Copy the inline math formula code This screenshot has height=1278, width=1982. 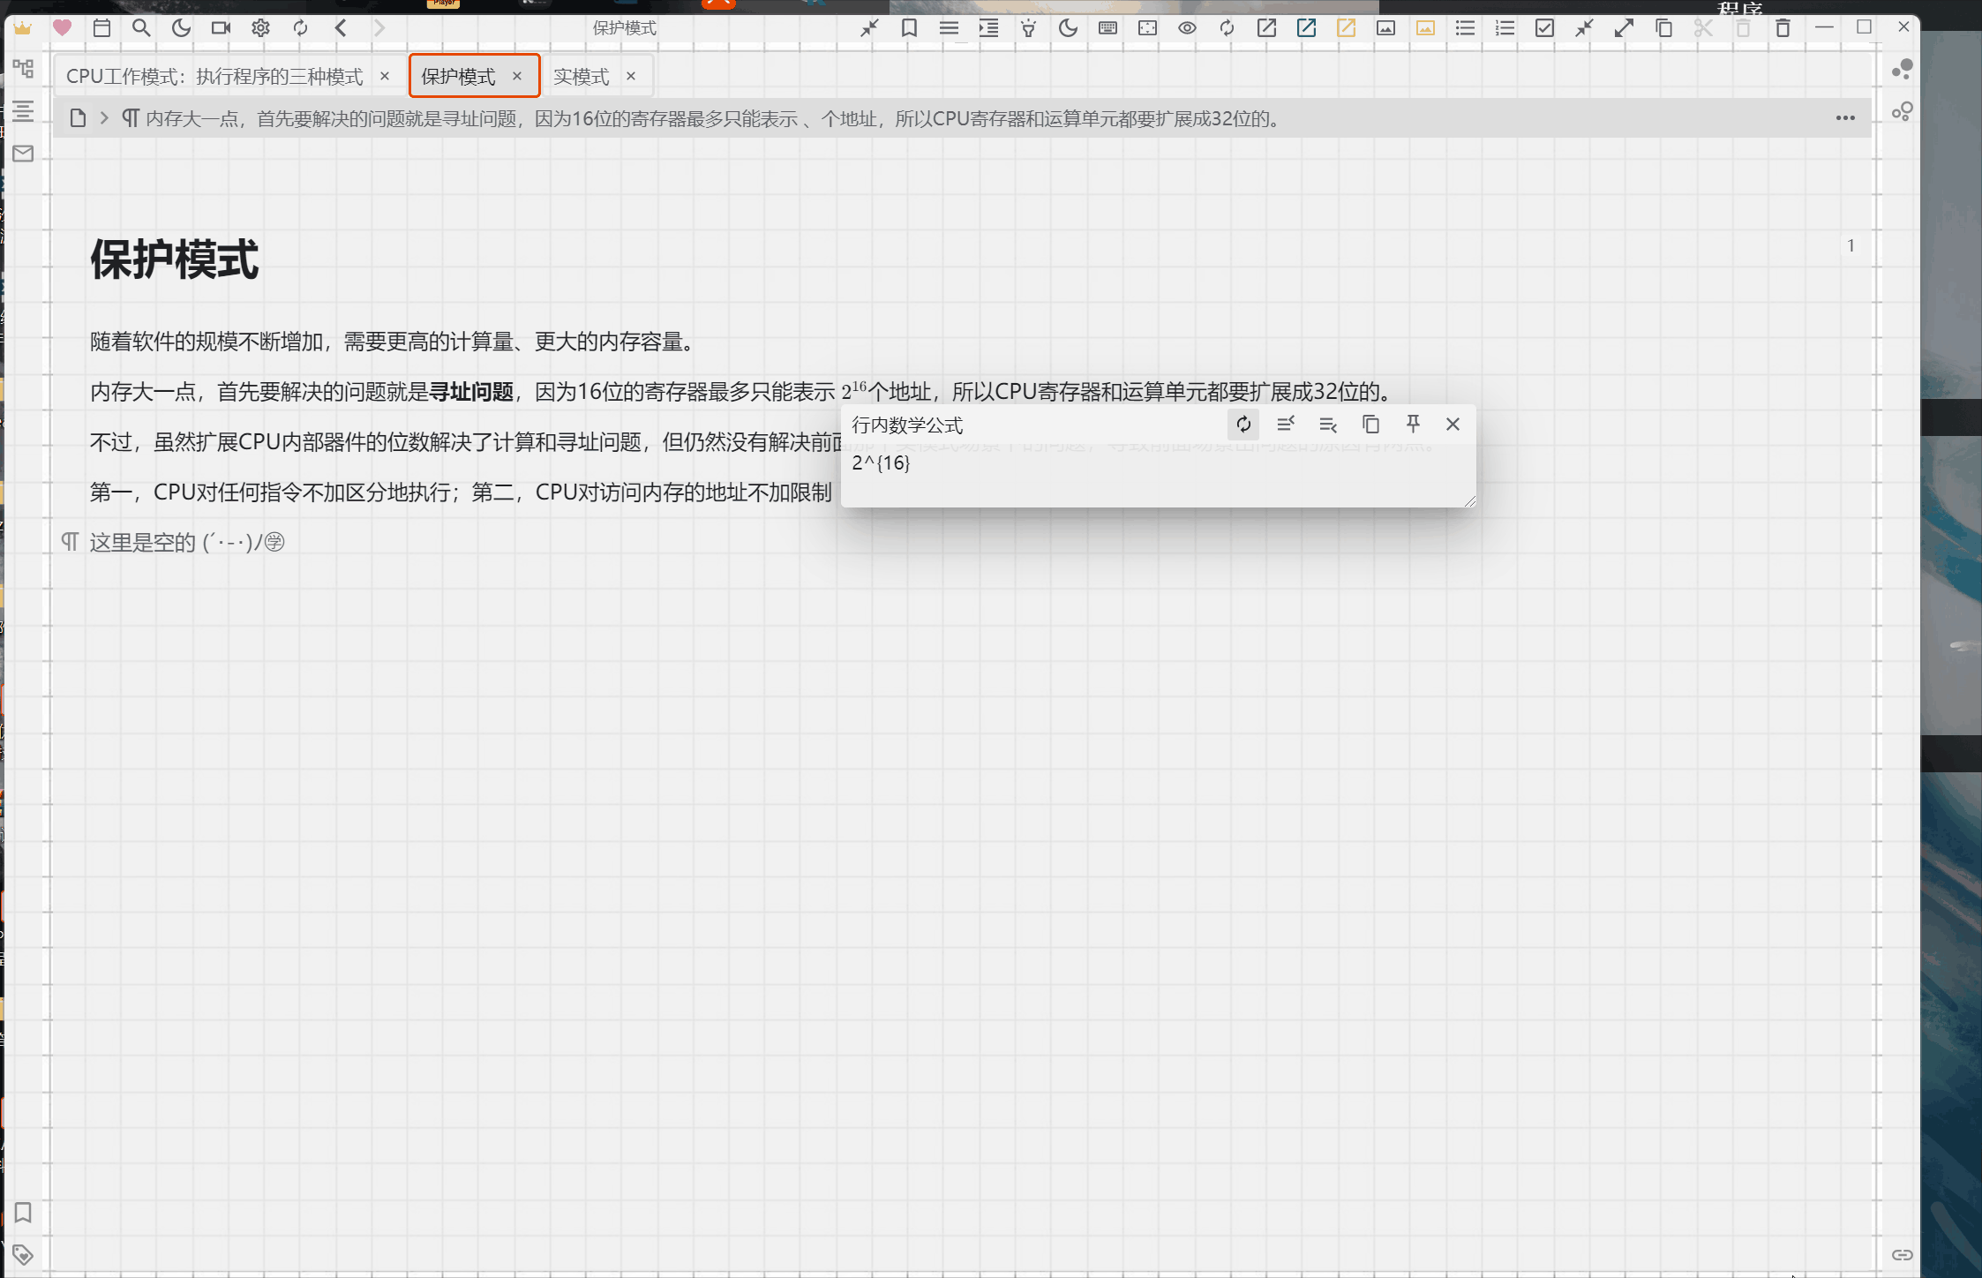pos(1370,425)
